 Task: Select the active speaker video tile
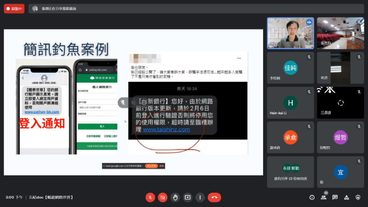point(290,33)
